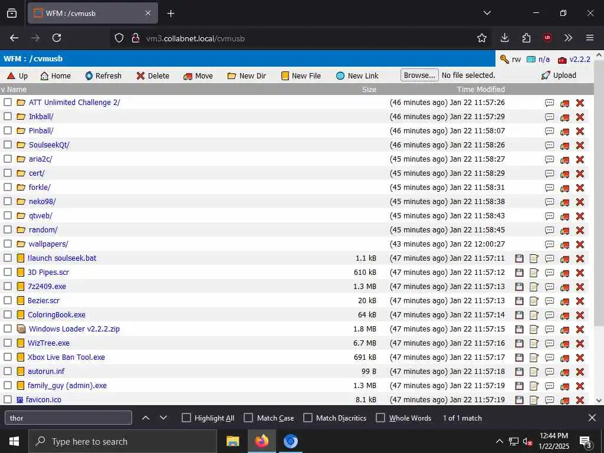Show hidden system tray icons
This screenshot has height=453, width=604.
point(499,441)
